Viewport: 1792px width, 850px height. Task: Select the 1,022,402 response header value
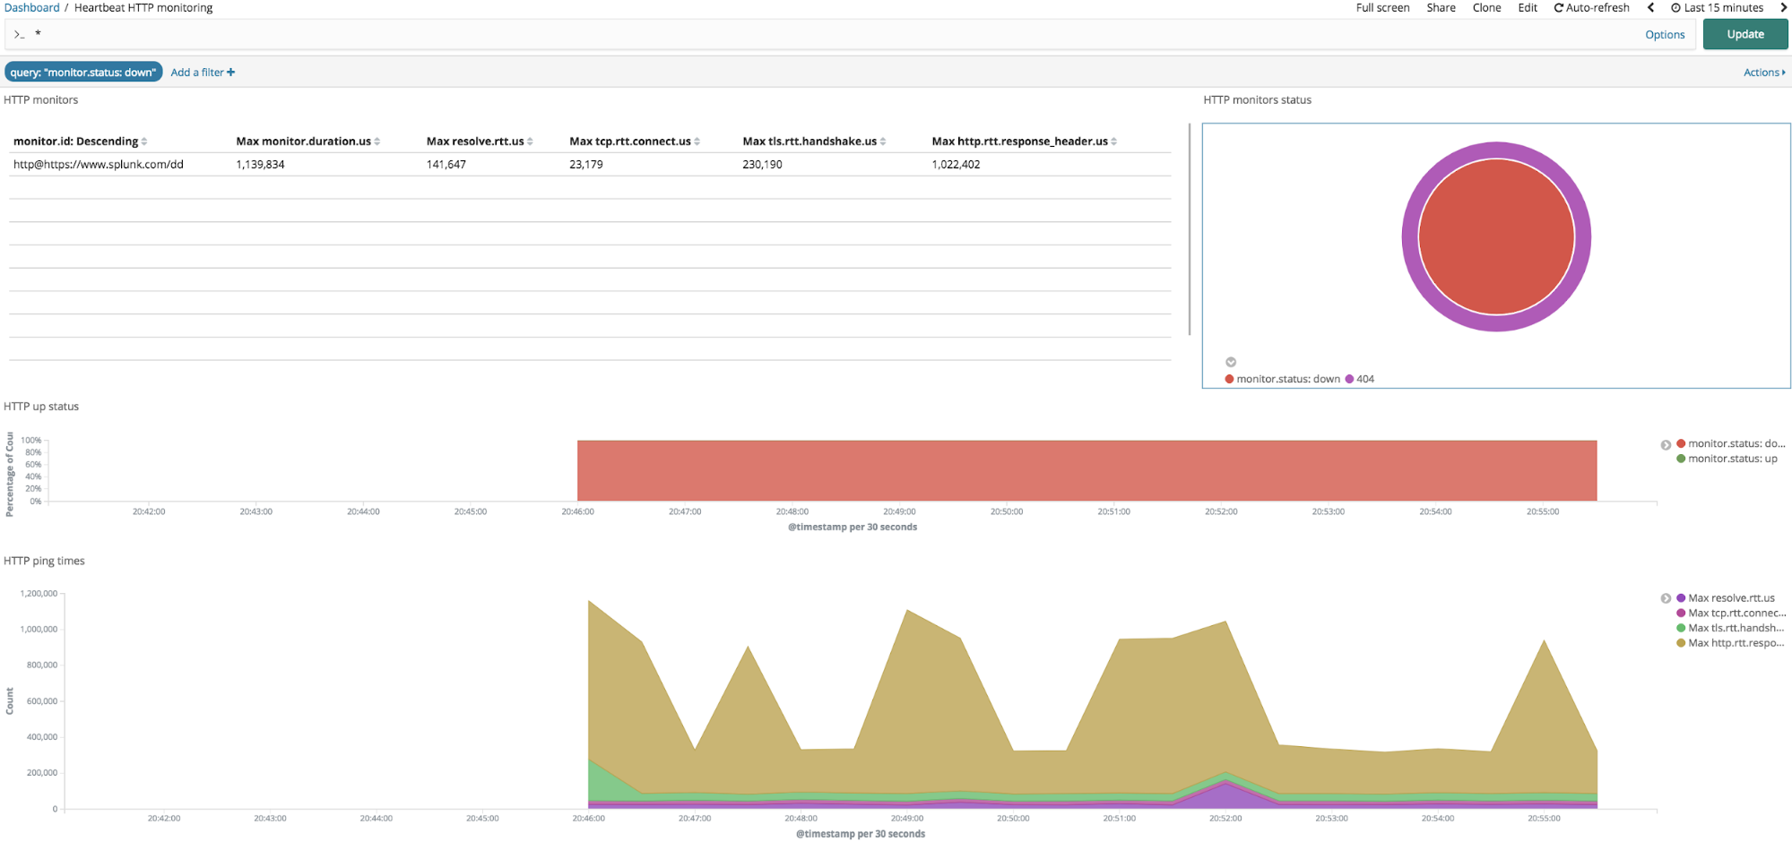956,165
